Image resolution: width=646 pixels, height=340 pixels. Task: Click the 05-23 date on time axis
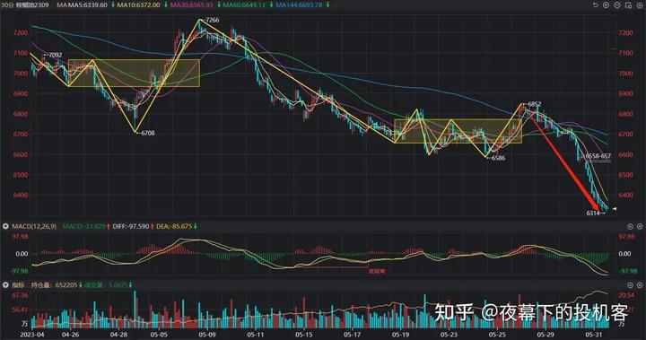(x=449, y=335)
